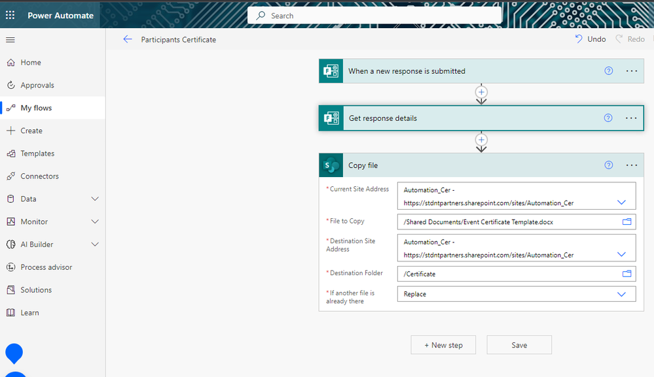Insert step after Get response details plus
654x377 pixels.
[481, 139]
